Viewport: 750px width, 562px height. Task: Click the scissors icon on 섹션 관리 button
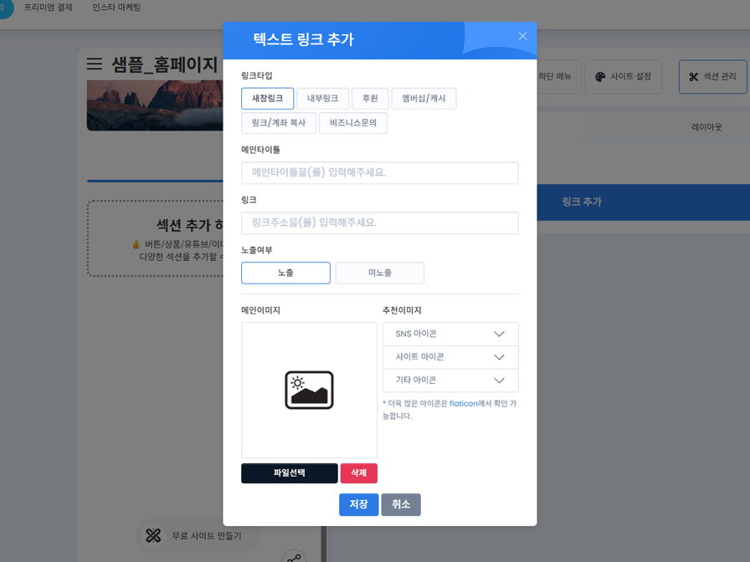[x=694, y=76]
